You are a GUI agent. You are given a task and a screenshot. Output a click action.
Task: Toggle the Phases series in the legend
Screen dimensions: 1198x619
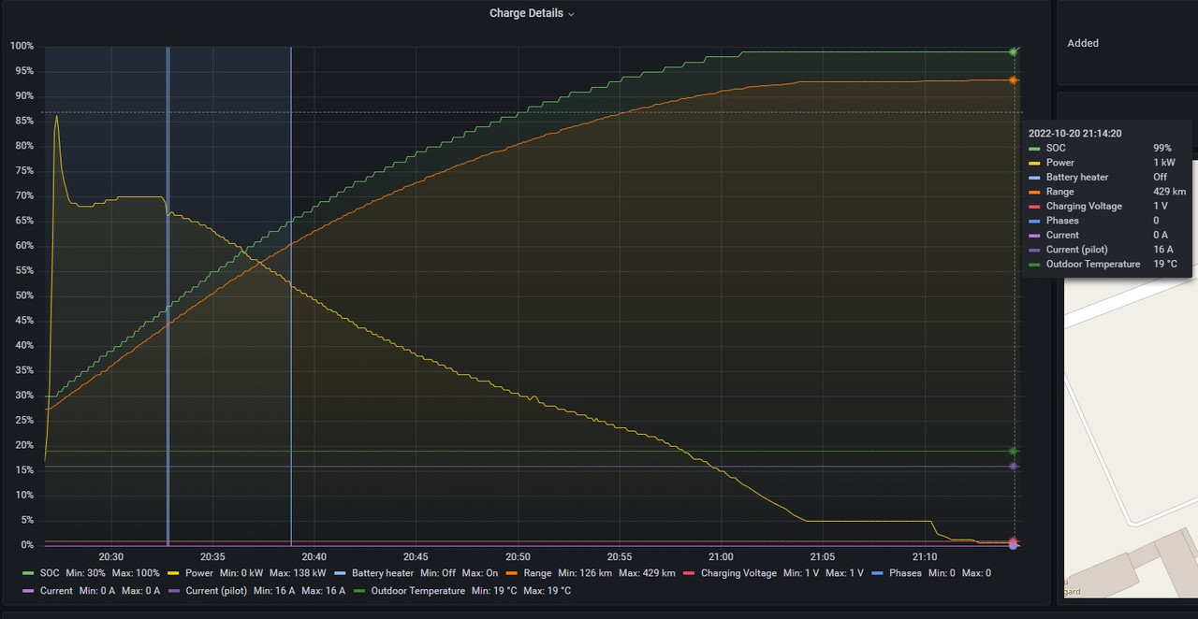[x=904, y=573]
